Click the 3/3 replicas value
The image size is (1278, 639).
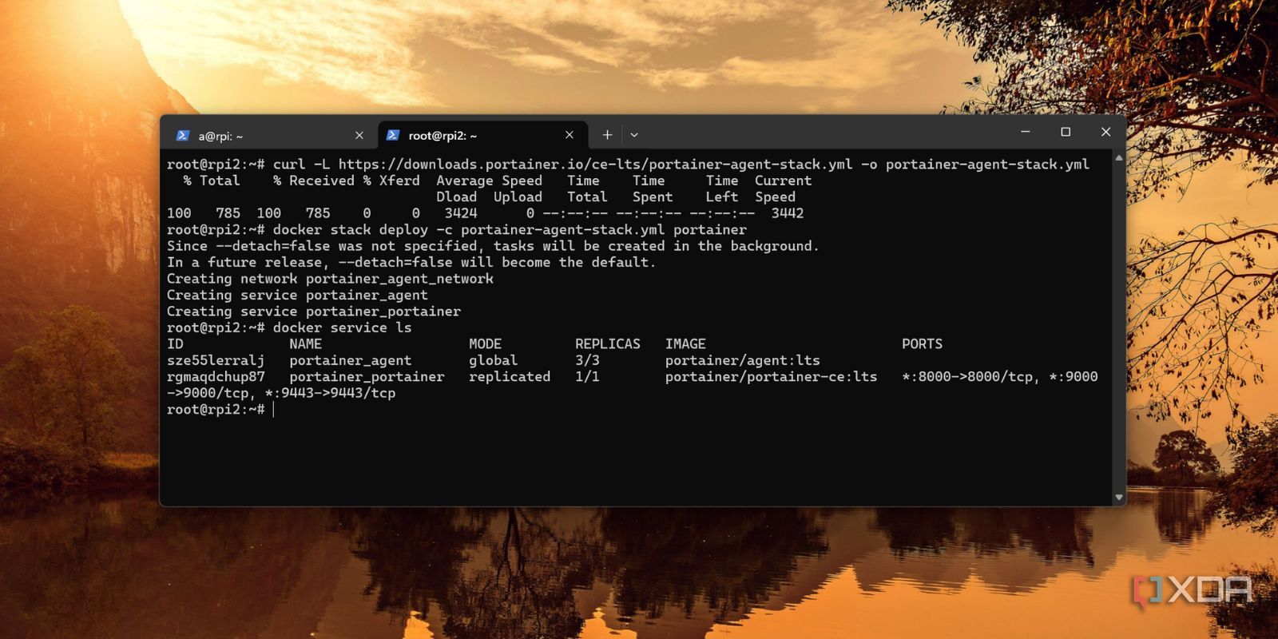[x=587, y=360]
